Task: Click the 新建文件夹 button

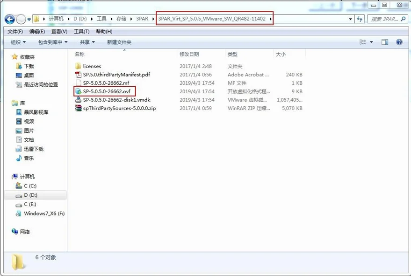Action: (119, 42)
